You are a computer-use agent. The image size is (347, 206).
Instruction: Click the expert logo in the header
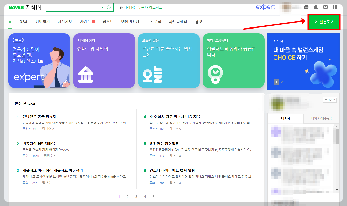[x=266, y=7]
